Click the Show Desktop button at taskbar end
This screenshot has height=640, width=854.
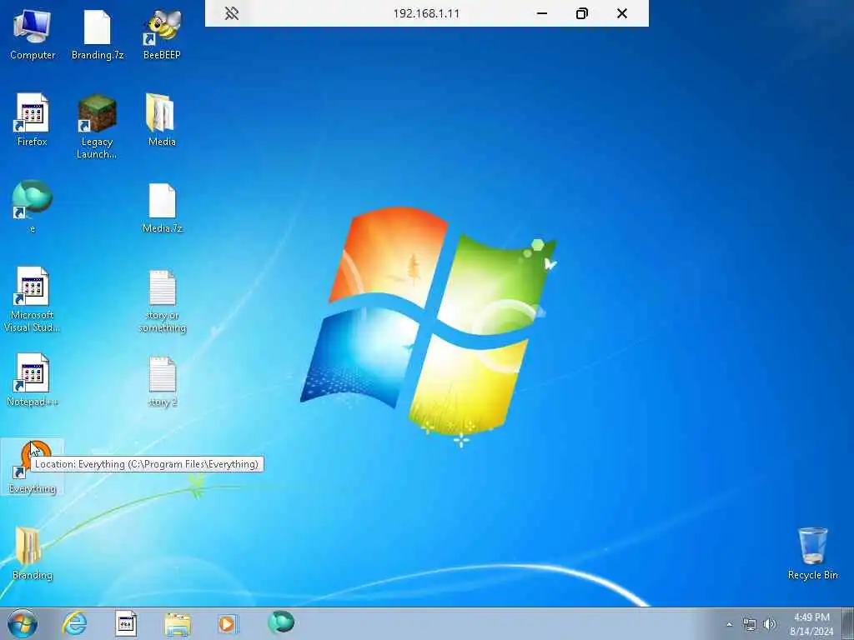point(848,623)
